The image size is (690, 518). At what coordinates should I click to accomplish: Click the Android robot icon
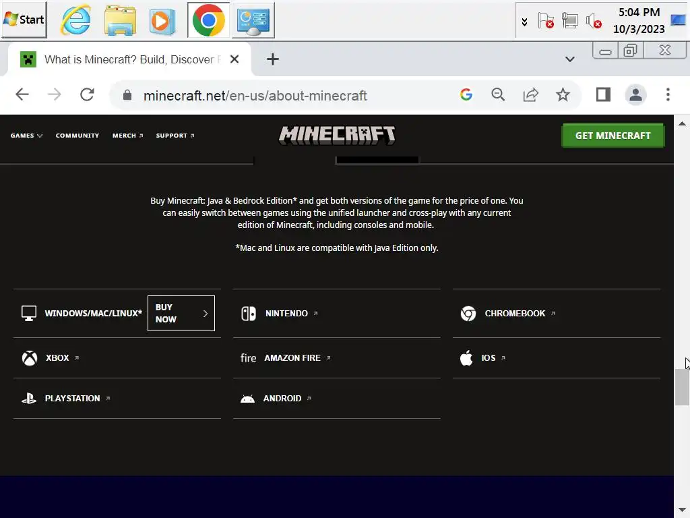[247, 399]
